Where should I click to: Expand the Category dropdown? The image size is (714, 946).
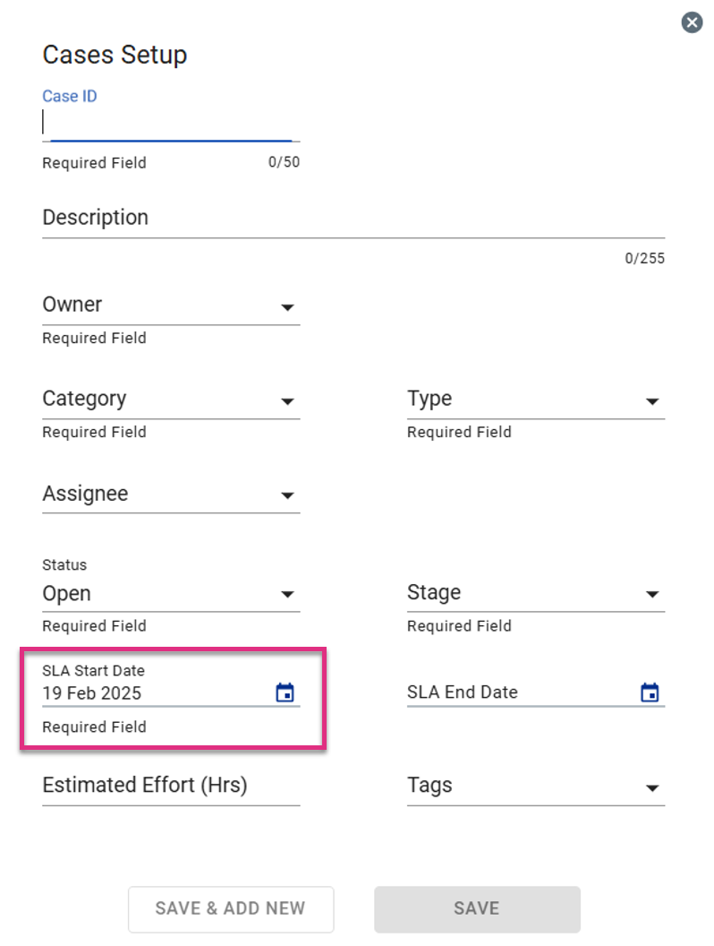(x=171, y=400)
